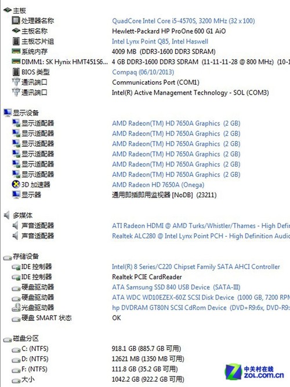This screenshot has width=290, height=387.
Task: Click the 主板 section header icon
Action: pos(8,10)
